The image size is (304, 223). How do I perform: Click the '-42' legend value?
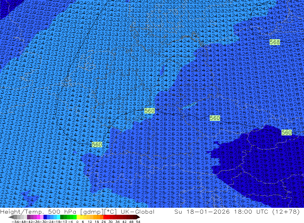29,222
